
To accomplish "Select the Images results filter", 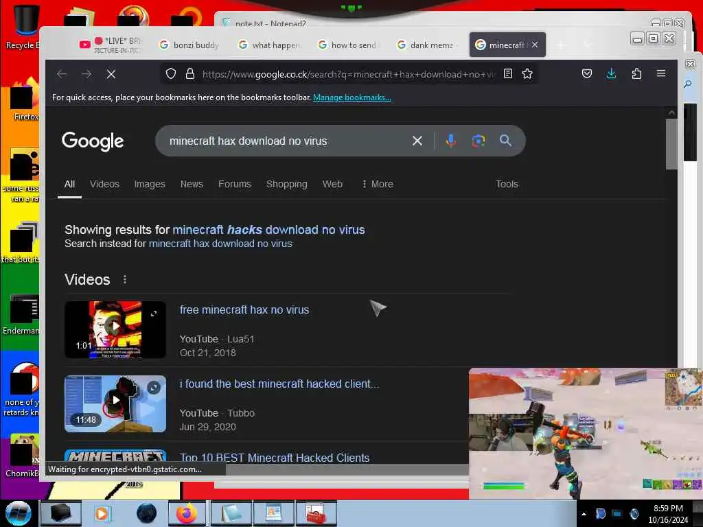I will point(150,184).
